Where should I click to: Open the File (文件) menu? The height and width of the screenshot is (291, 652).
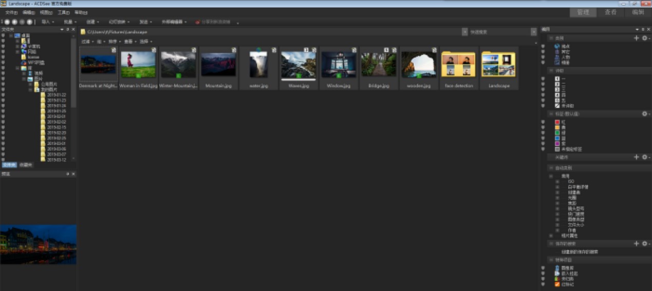click(x=11, y=12)
